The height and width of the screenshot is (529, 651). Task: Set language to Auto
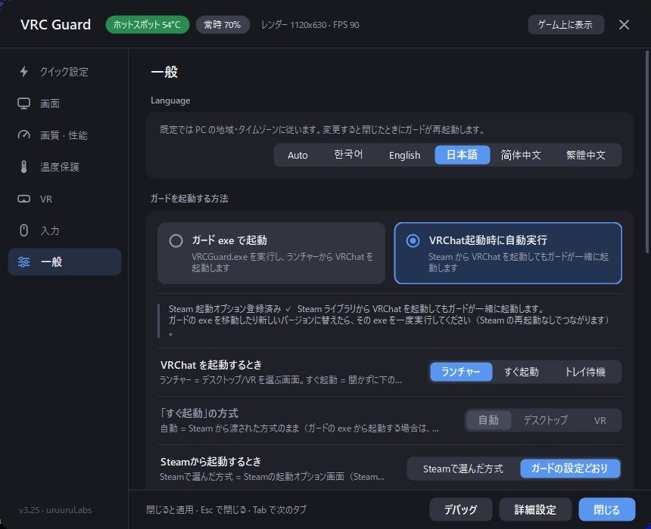point(297,155)
